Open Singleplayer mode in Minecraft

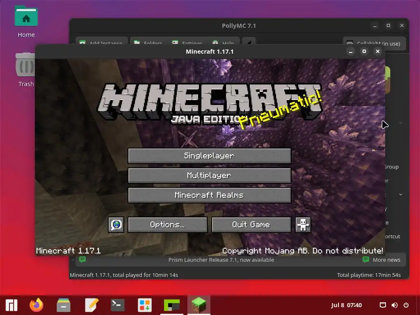pos(210,155)
